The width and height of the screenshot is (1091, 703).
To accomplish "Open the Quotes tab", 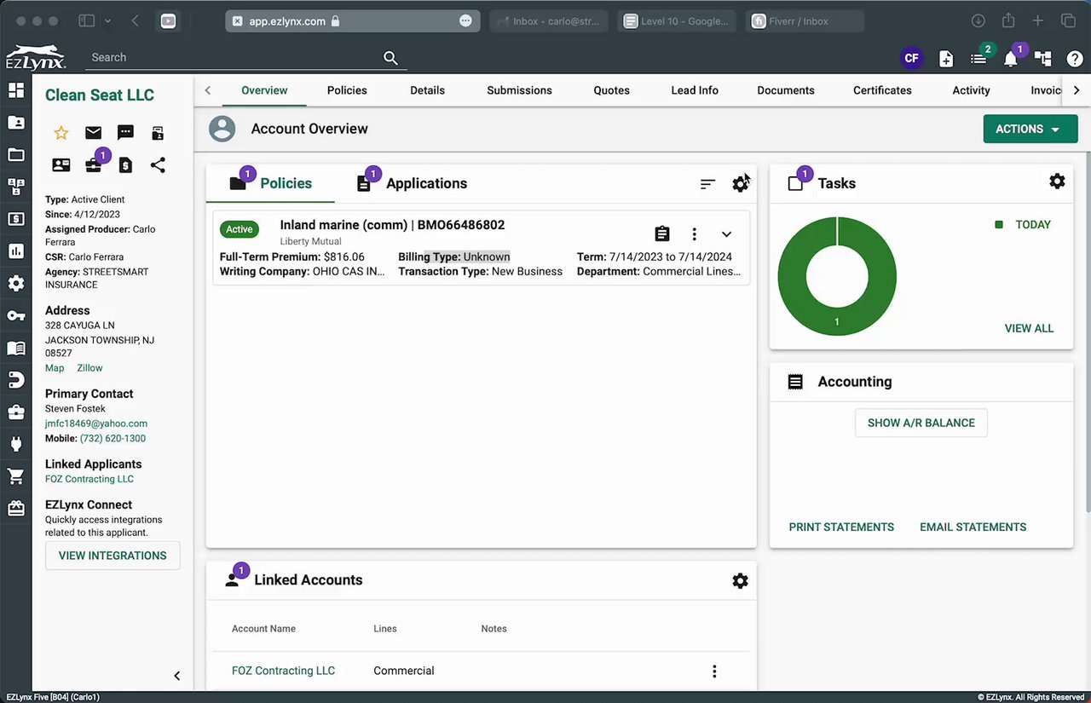I will (x=612, y=90).
